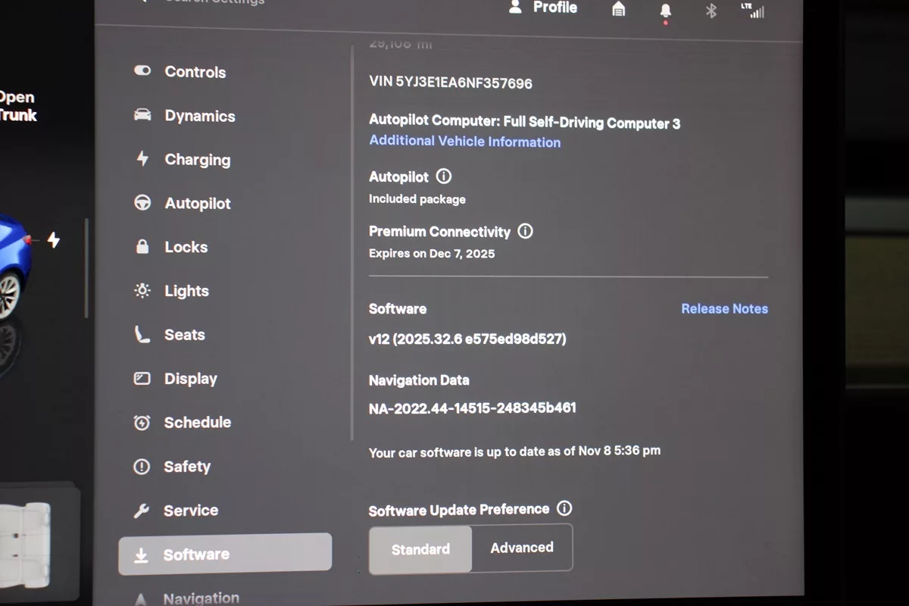
Task: View the Release Notes
Action: pos(724,309)
